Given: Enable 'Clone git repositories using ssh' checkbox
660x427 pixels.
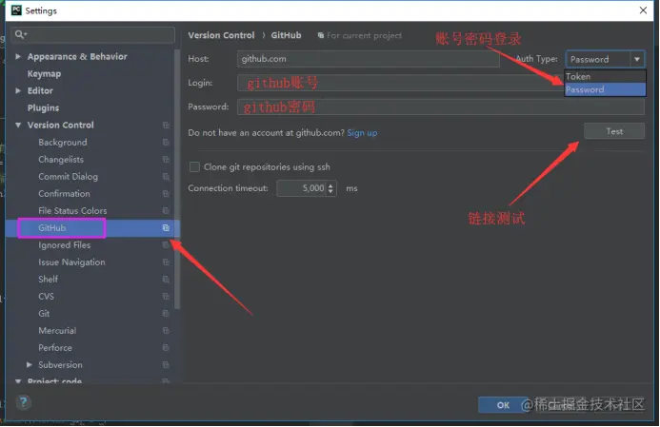Looking at the screenshot, I should click(x=194, y=167).
